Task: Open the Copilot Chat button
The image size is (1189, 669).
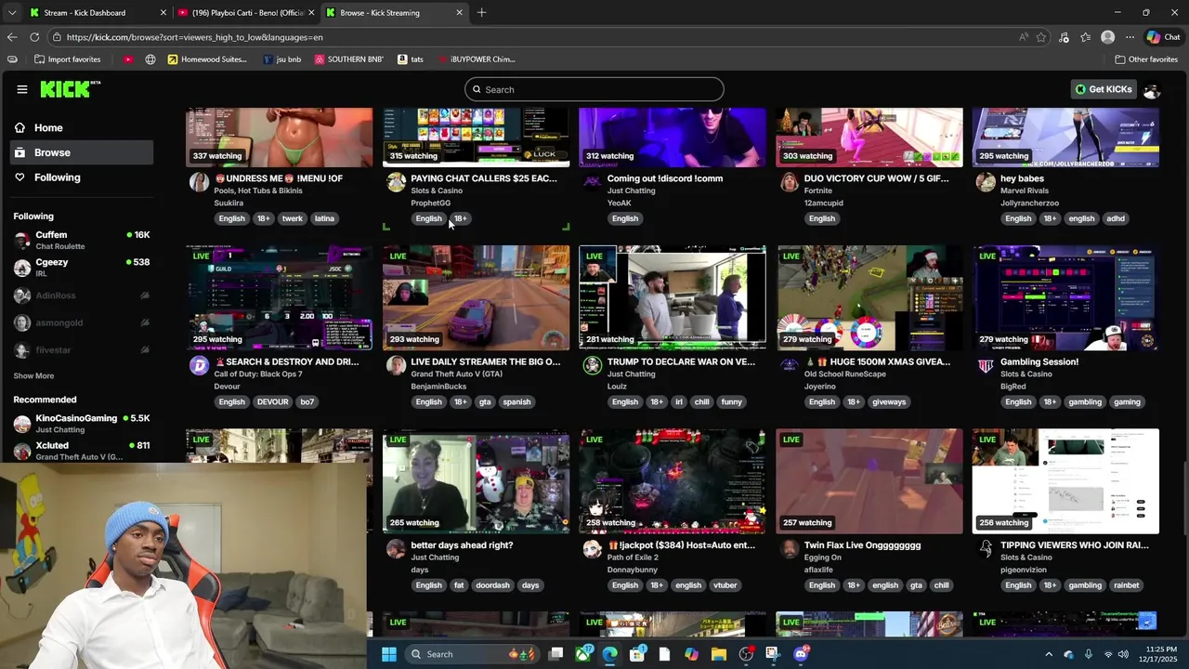Action: pos(1163,37)
